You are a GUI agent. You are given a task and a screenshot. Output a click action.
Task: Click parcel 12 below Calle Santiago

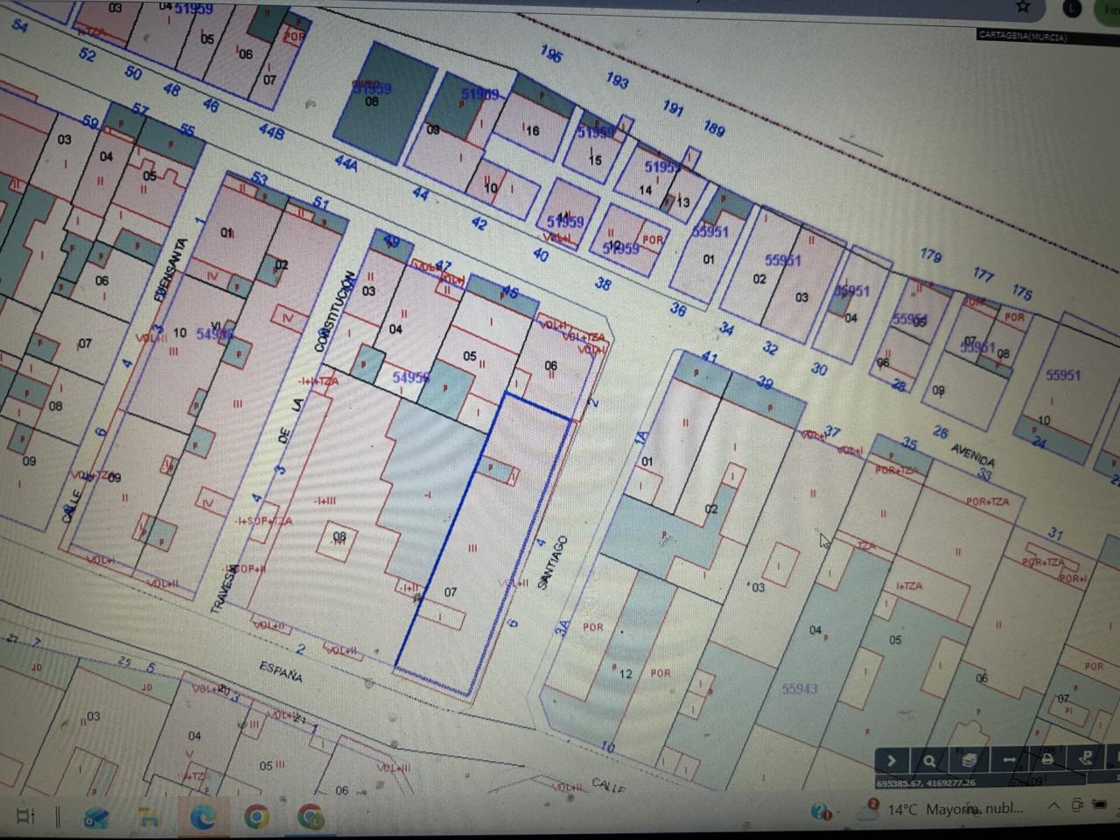click(x=625, y=674)
